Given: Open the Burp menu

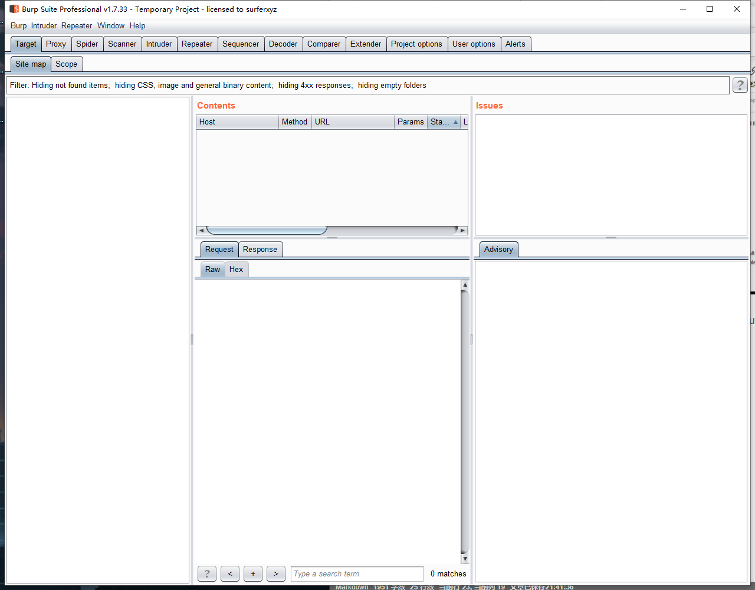Looking at the screenshot, I should click(18, 26).
